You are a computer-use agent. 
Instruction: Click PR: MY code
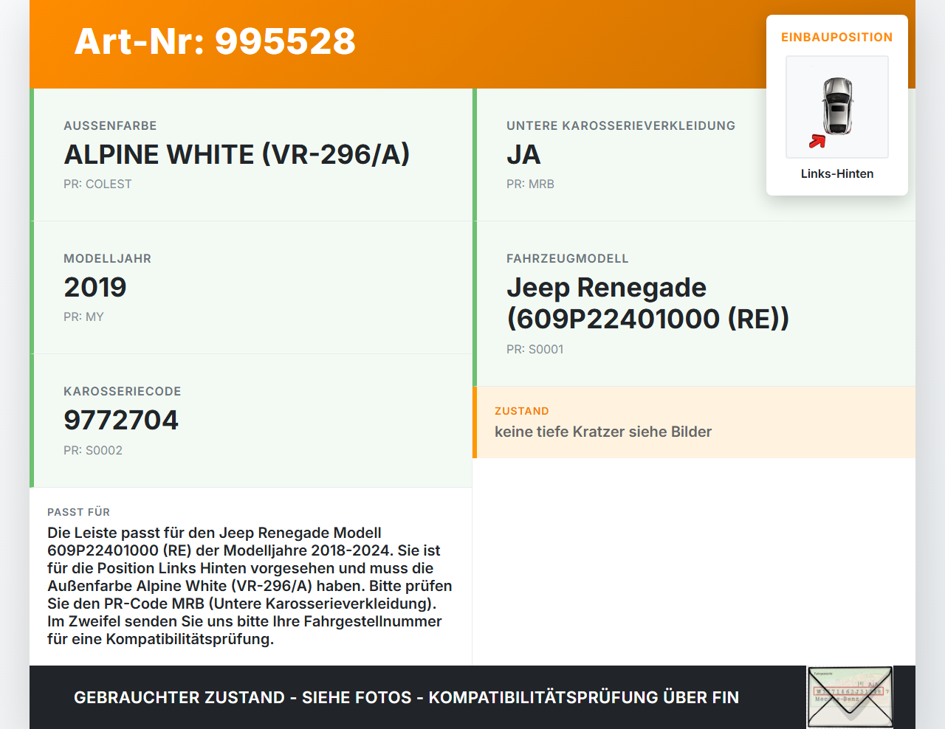pyautogui.click(x=83, y=317)
